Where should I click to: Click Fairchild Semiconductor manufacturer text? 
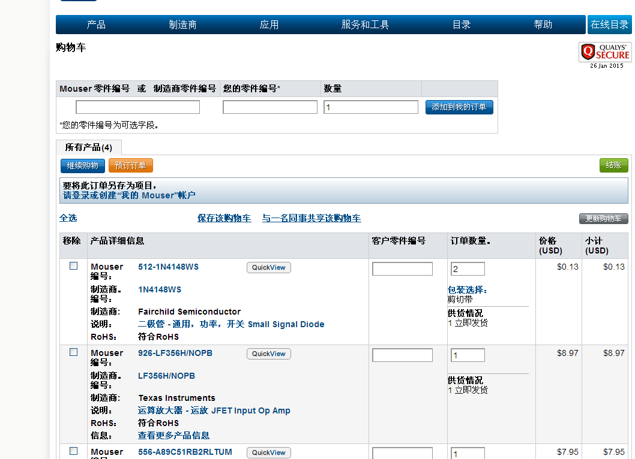(x=189, y=312)
